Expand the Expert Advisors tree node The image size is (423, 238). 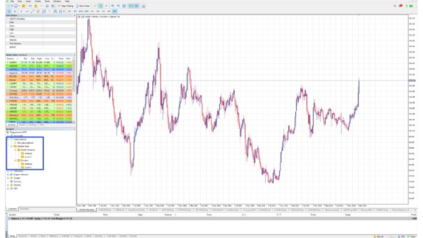[x=8, y=175]
